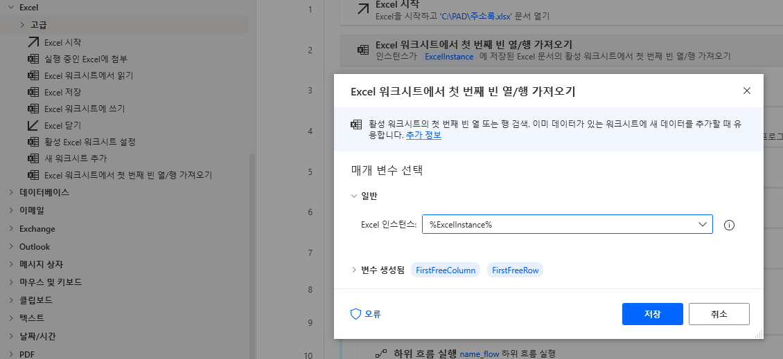
Task: Close the dialog with the X button
Action: (746, 91)
